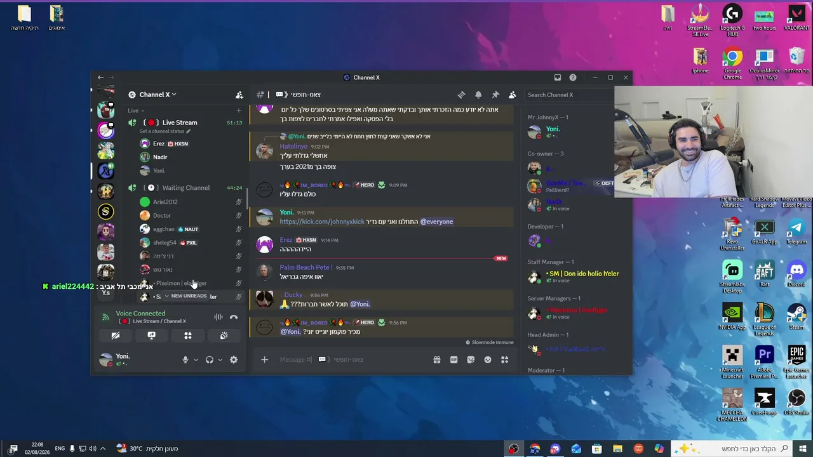Open the emoji picker
The width and height of the screenshot is (813, 457).
tap(488, 360)
